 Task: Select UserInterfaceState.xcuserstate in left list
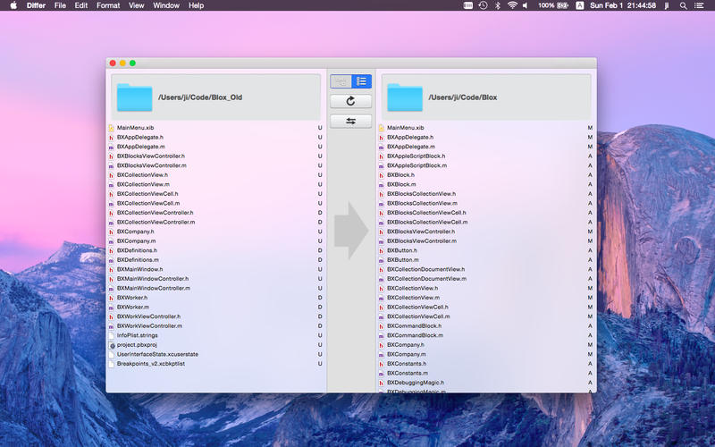[x=216, y=354]
